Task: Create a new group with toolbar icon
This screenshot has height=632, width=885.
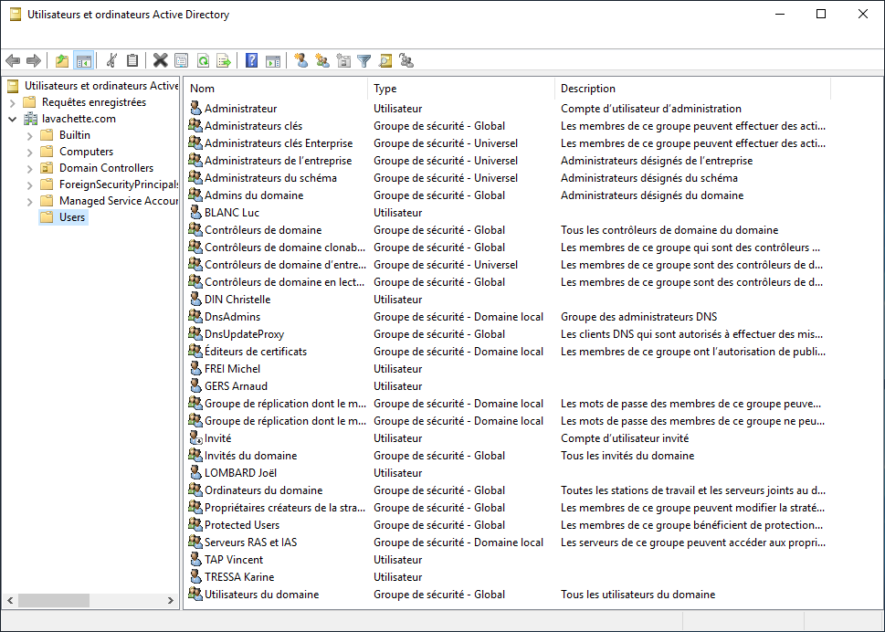Action: click(x=322, y=60)
